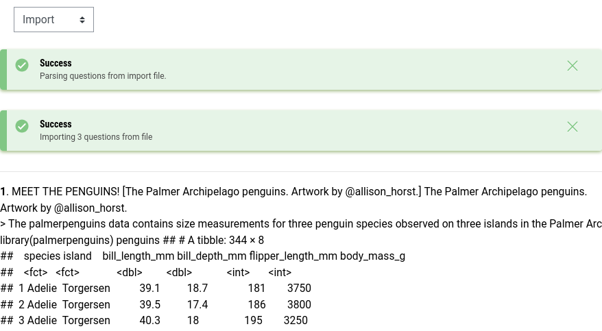This screenshot has width=602, height=331.
Task: Click the 'Artwork by @allison_horst.' line
Action: tap(64, 208)
